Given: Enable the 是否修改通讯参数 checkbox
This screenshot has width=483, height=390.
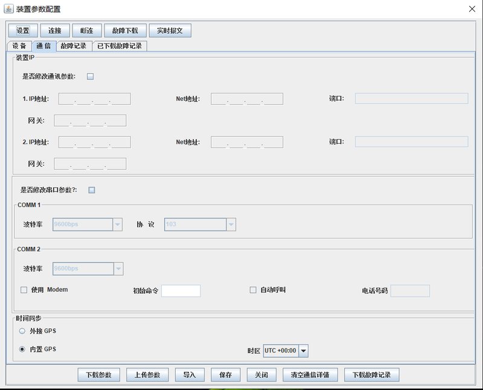Looking at the screenshot, I should click(90, 77).
